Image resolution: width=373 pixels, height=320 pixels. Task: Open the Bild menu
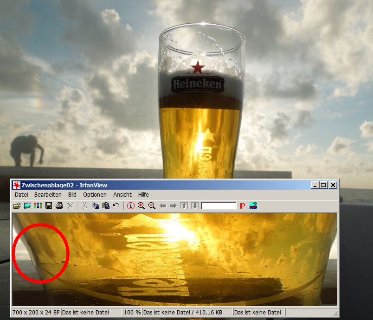[x=72, y=195]
